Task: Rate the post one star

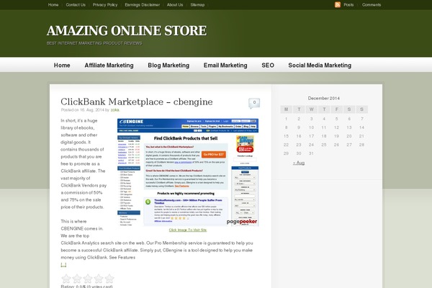Action: click(x=66, y=279)
